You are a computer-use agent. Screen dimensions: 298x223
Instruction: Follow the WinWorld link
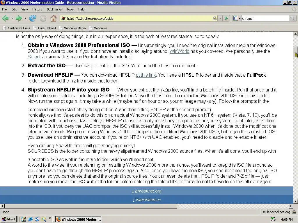(179, 51)
